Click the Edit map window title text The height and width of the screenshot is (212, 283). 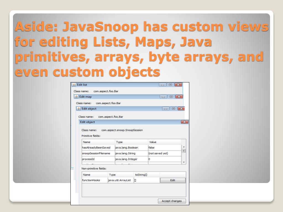[x=85, y=97]
